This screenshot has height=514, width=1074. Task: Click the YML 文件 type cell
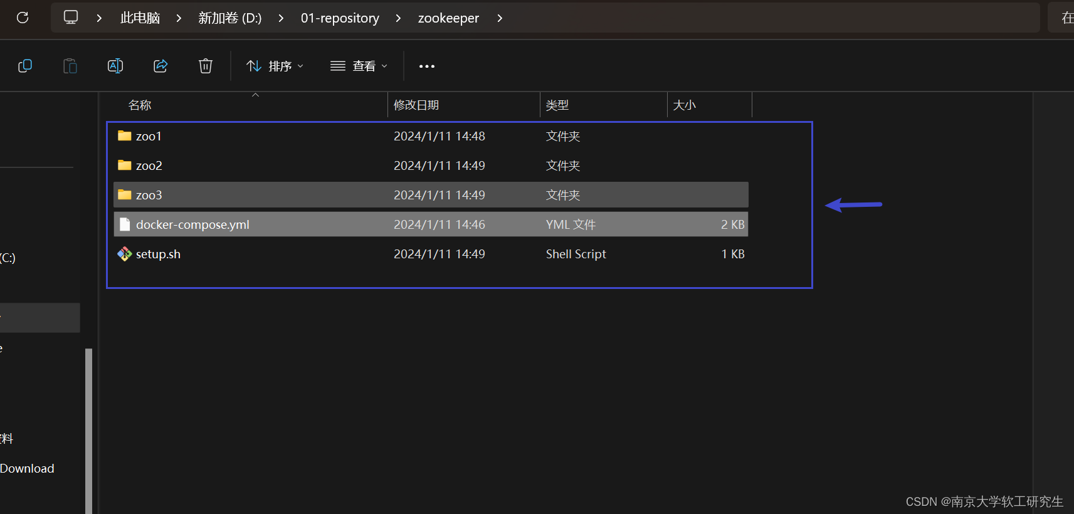tap(571, 224)
